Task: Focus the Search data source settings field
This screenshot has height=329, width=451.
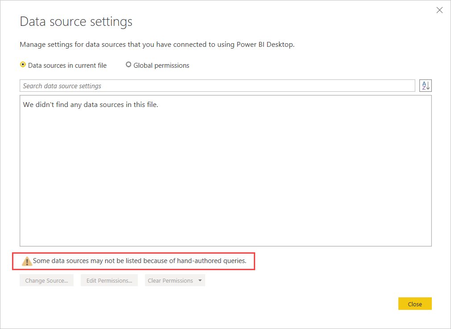Action: pyautogui.click(x=217, y=86)
